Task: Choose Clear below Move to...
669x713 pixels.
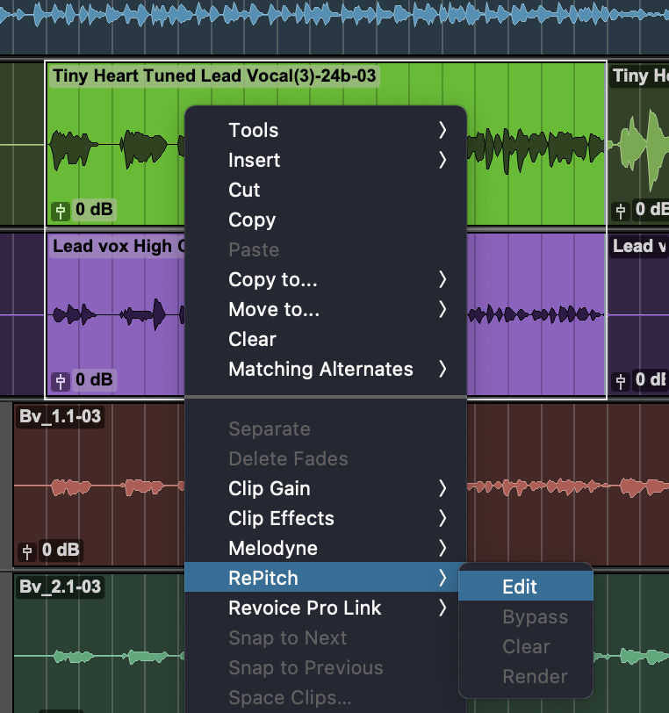Action: pyautogui.click(x=252, y=339)
